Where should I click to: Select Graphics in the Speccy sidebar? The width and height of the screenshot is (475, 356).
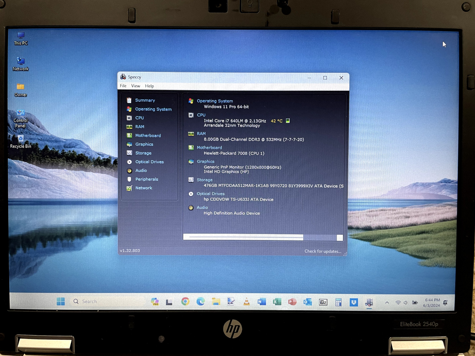(144, 144)
